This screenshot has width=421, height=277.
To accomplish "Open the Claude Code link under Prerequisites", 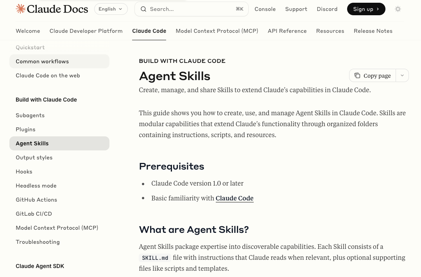I will point(235,198).
